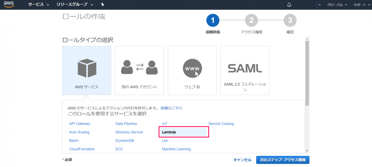Click the outer page scrollbar thumb
This screenshot has width=372, height=167.
pyautogui.click(x=307, y=73)
